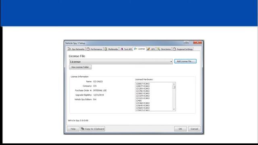The width and height of the screenshot is (258, 145).
Task: Click the 12/31/2019 upgrade eligibility date
Action: tap(98, 95)
